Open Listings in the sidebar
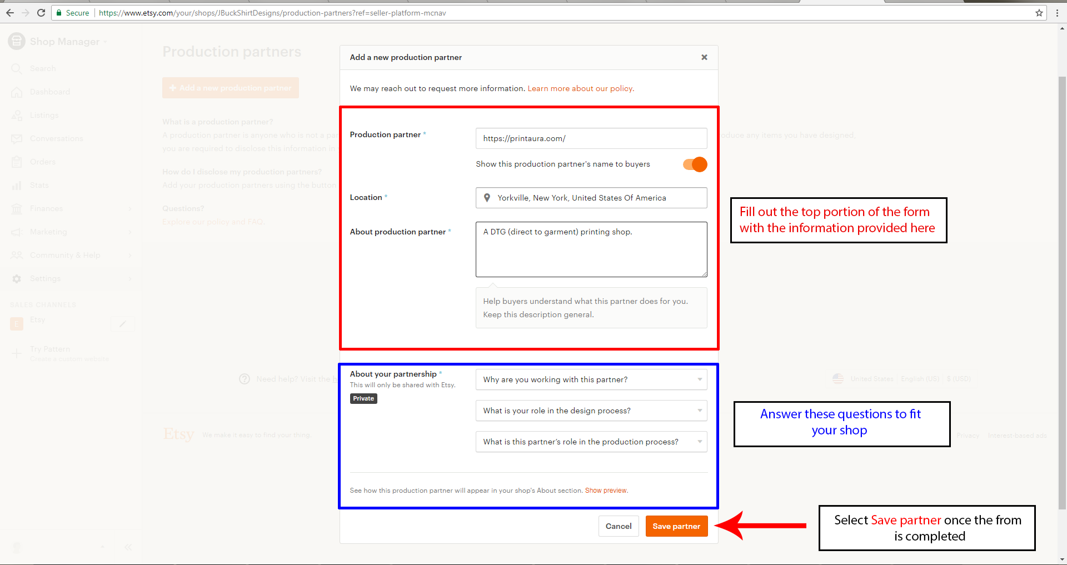This screenshot has height=565, width=1067. tap(44, 115)
